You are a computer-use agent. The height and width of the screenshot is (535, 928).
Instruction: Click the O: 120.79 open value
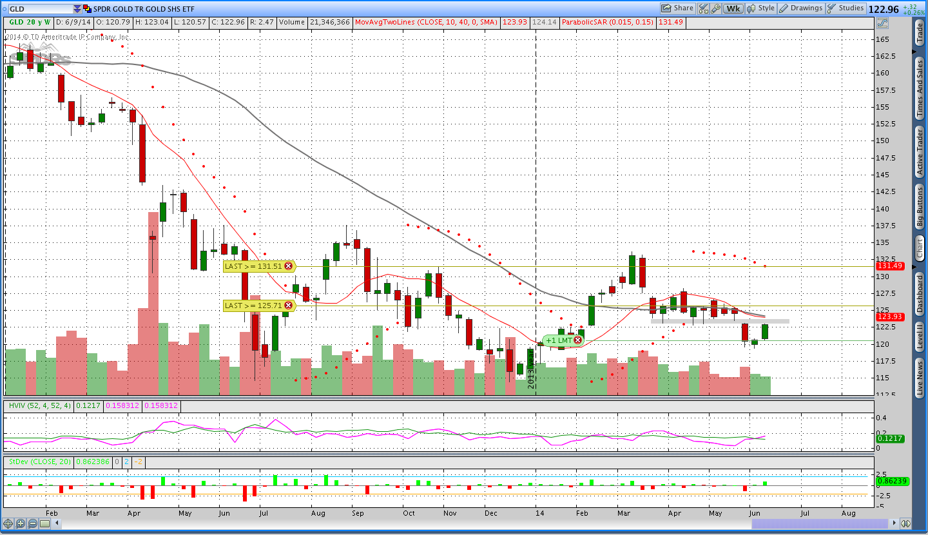113,23
